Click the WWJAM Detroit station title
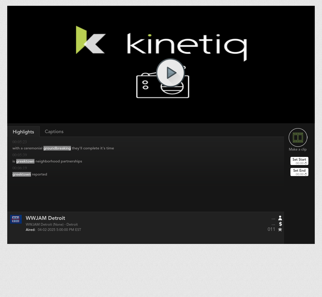322x297 pixels. [x=45, y=218]
